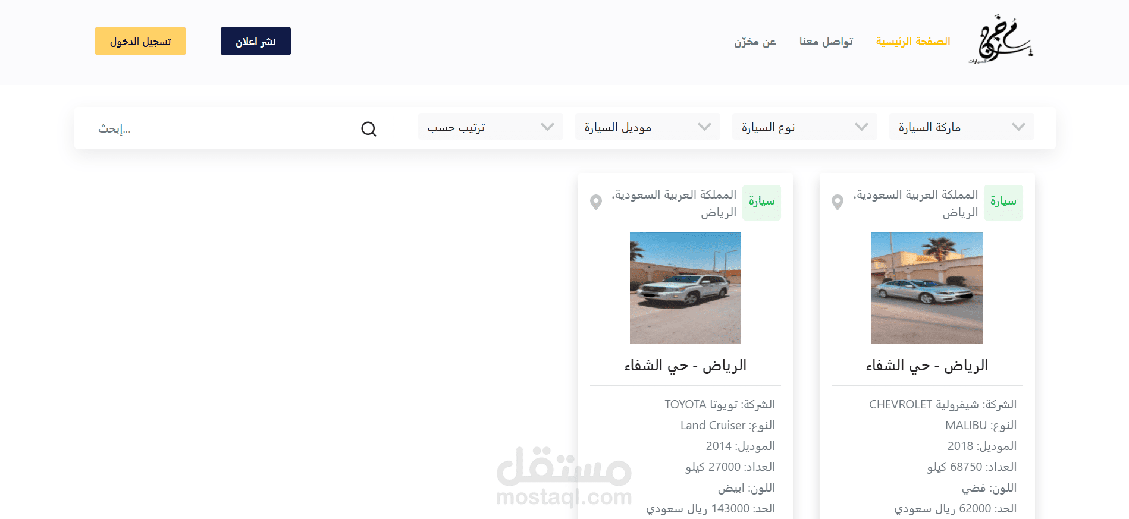Open the موديل السيارة dropdown

coord(647,127)
